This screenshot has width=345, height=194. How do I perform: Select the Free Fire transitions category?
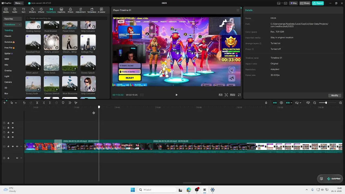[9, 48]
